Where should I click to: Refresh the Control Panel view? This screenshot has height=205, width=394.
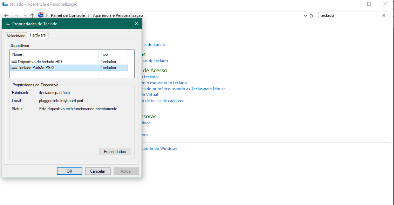[x=311, y=15]
